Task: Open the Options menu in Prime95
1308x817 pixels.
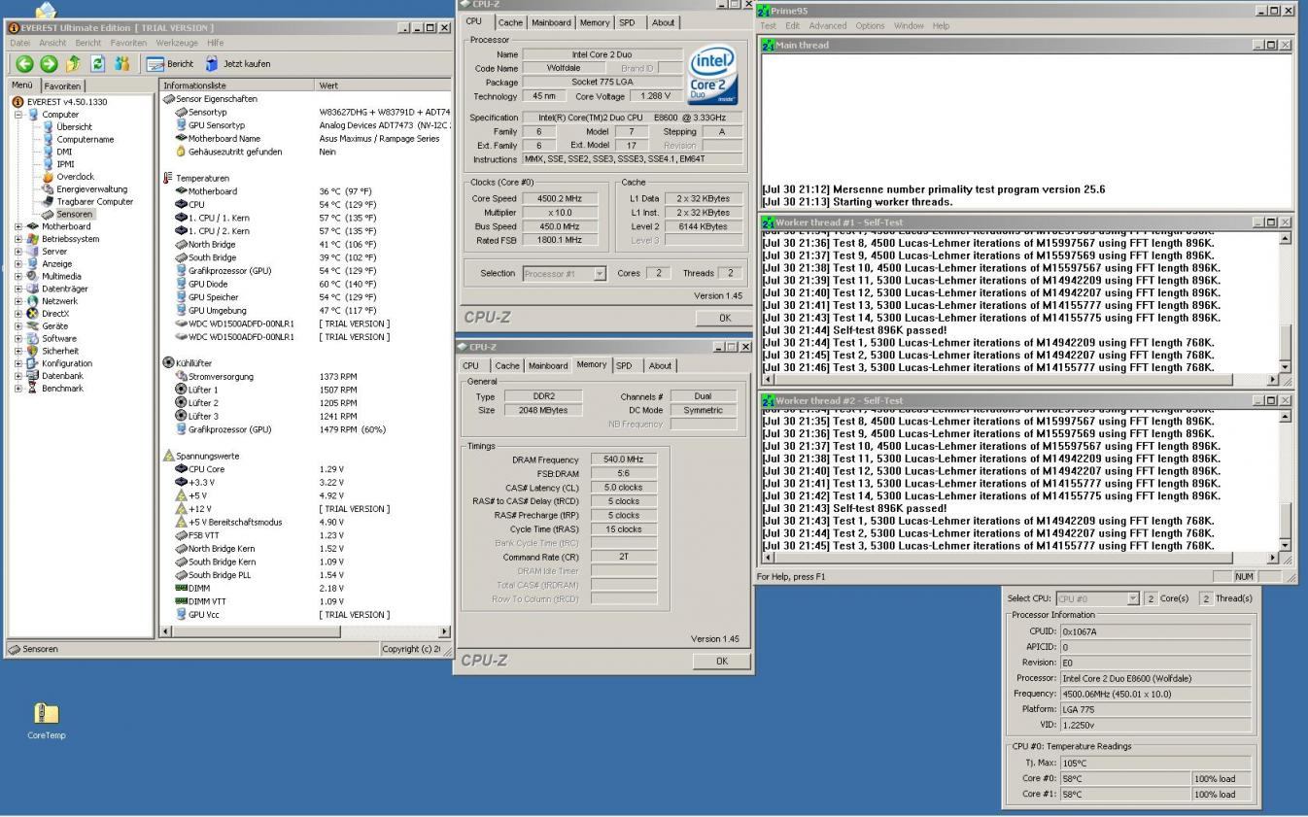Action: click(870, 25)
